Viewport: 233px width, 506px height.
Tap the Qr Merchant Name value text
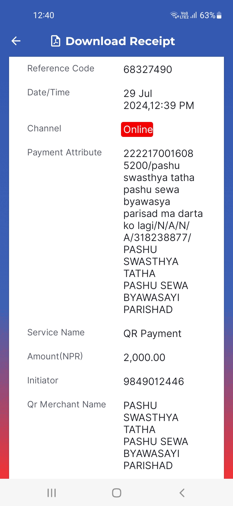tap(156, 436)
